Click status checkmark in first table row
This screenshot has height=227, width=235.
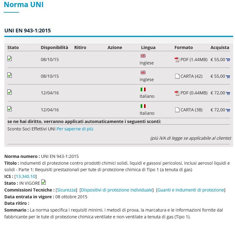point(10,58)
